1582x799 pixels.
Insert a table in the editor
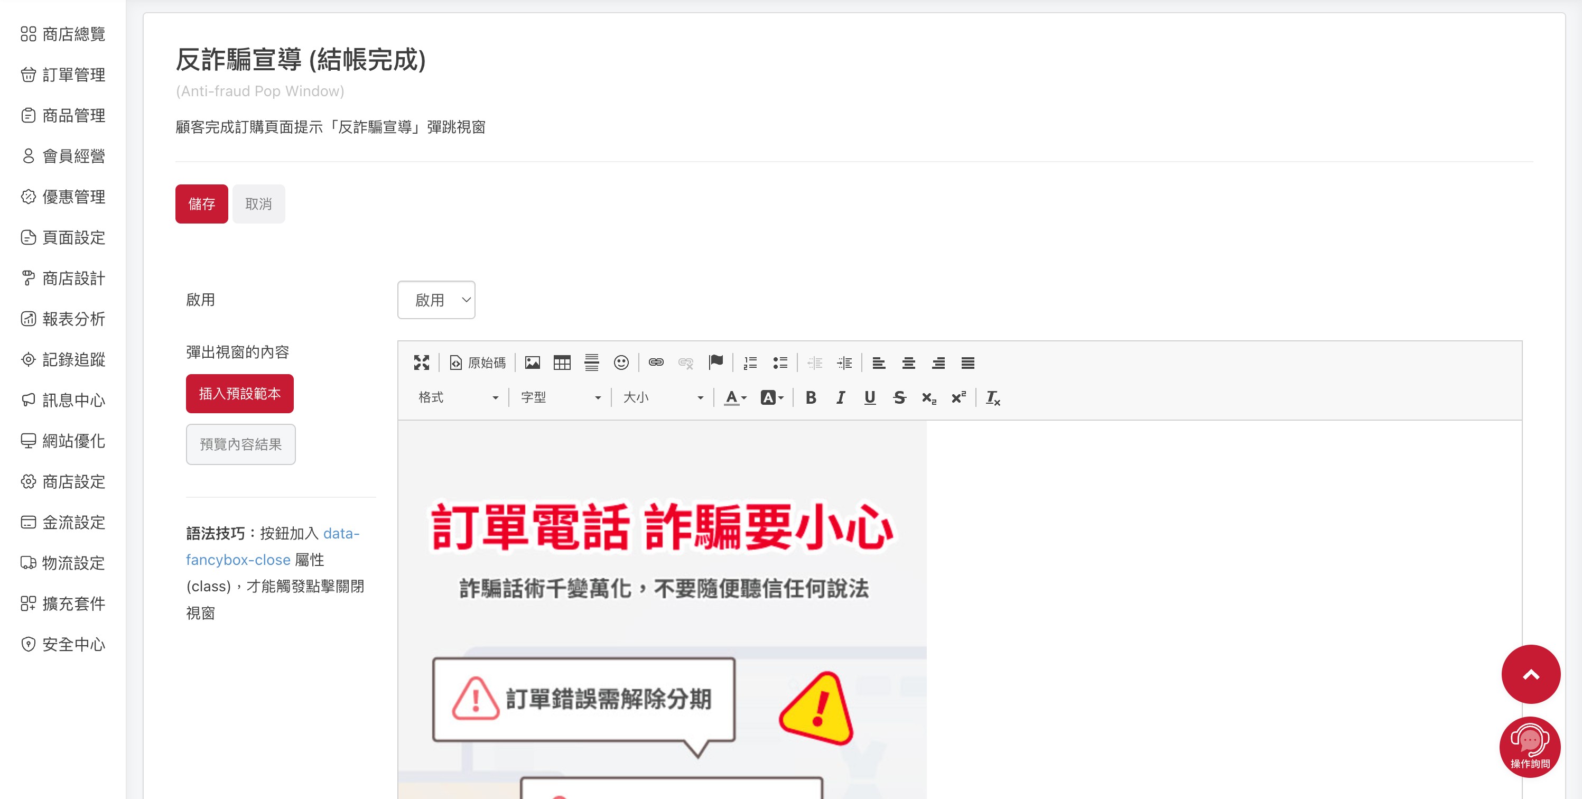(562, 363)
